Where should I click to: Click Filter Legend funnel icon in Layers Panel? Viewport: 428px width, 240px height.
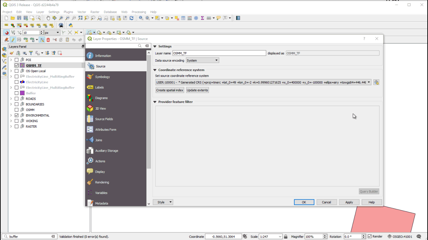(x=31, y=53)
